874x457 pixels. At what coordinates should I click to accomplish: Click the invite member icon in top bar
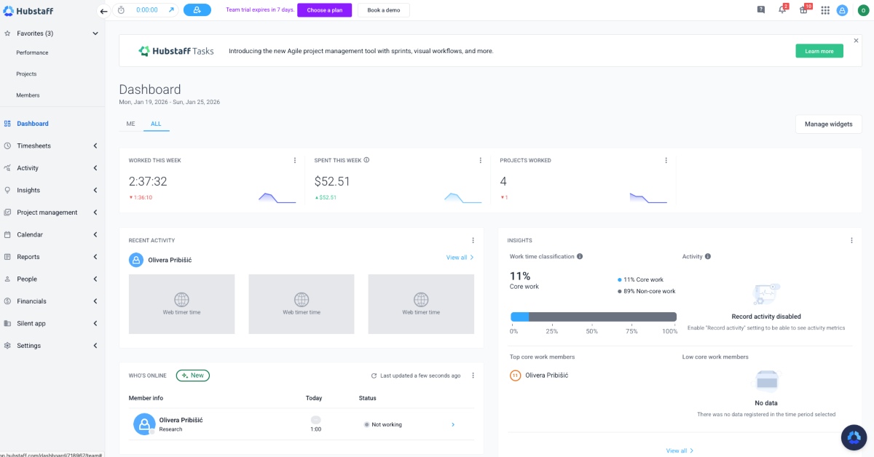pyautogui.click(x=197, y=10)
